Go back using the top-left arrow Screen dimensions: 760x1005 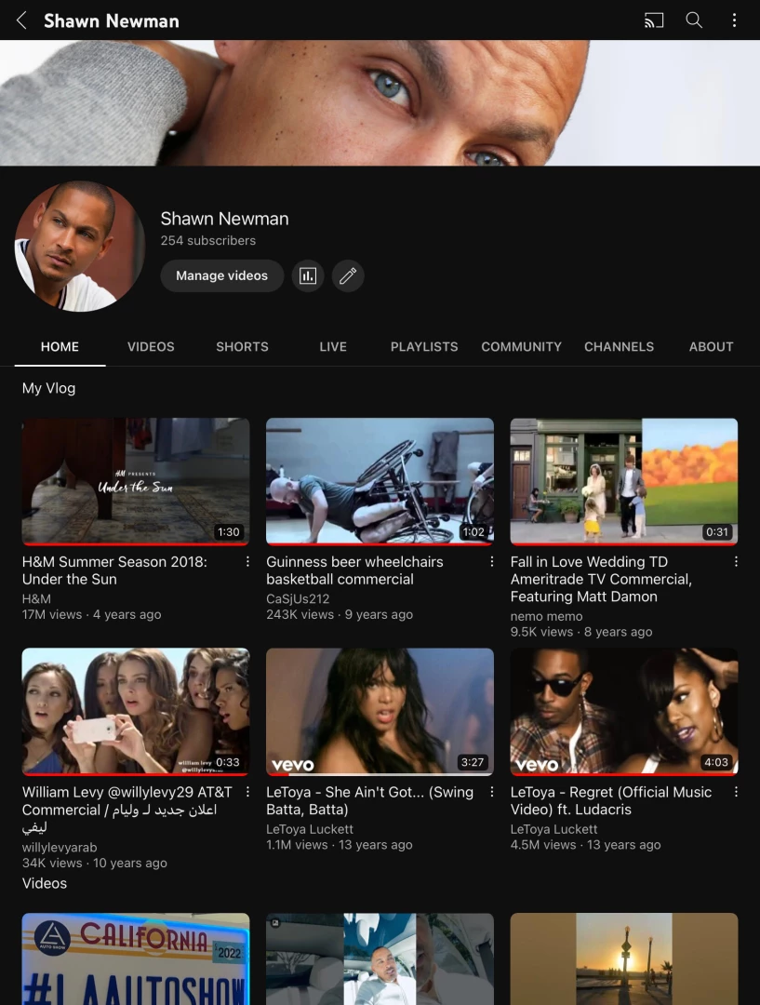21,20
